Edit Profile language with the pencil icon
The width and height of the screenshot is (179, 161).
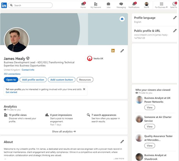point(175,18)
